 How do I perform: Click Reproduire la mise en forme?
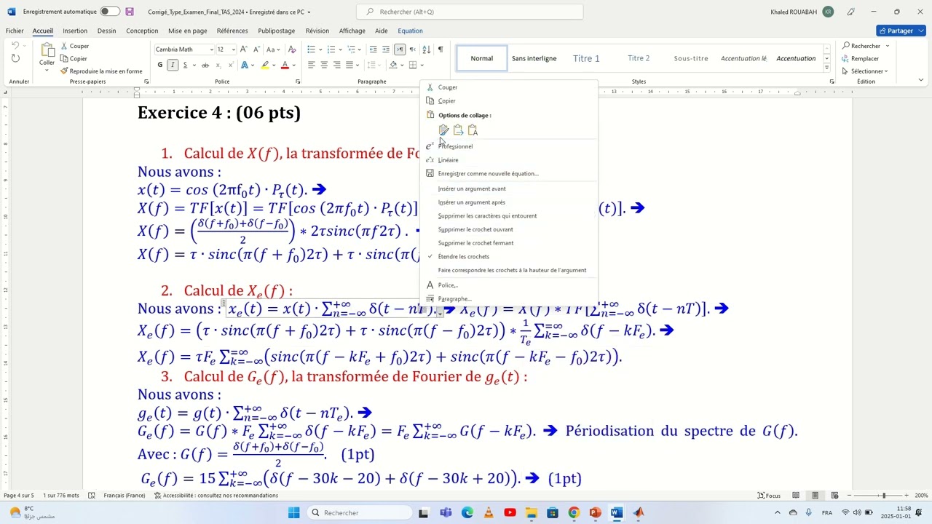tap(101, 71)
